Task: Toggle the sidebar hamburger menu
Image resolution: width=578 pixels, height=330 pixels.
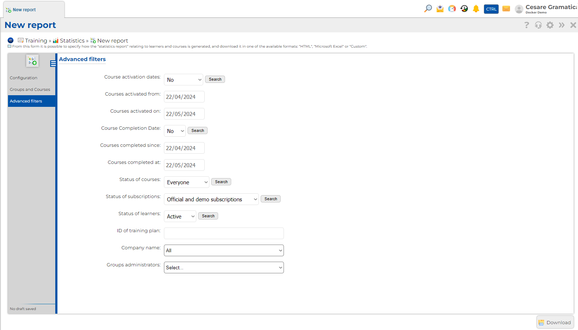Action: pyautogui.click(x=53, y=64)
